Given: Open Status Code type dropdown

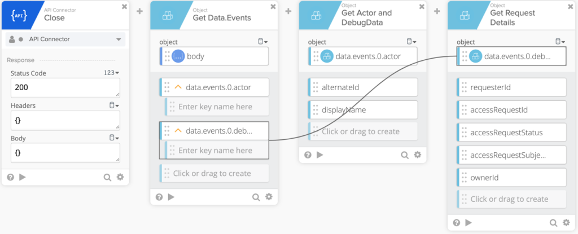Looking at the screenshot, I should point(112,73).
